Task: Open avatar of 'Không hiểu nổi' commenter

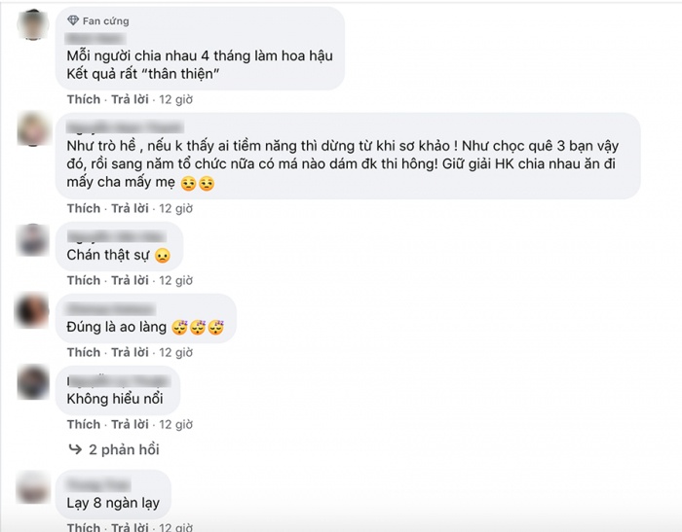Action: [33, 383]
